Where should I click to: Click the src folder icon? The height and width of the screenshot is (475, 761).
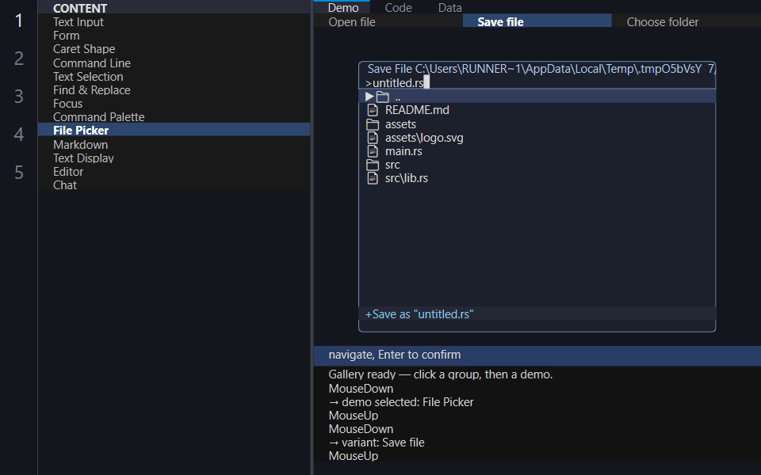(x=373, y=165)
